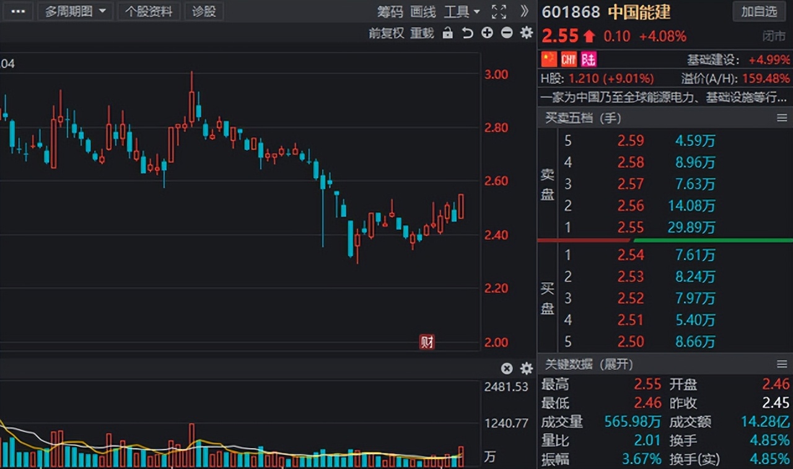Click the undo arrow icon near 重载

pos(467,32)
